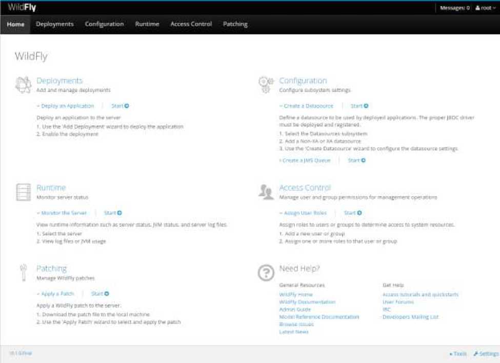This screenshot has height=363, width=500.
Task: Expand Tools in the footer
Action: pyautogui.click(x=458, y=354)
